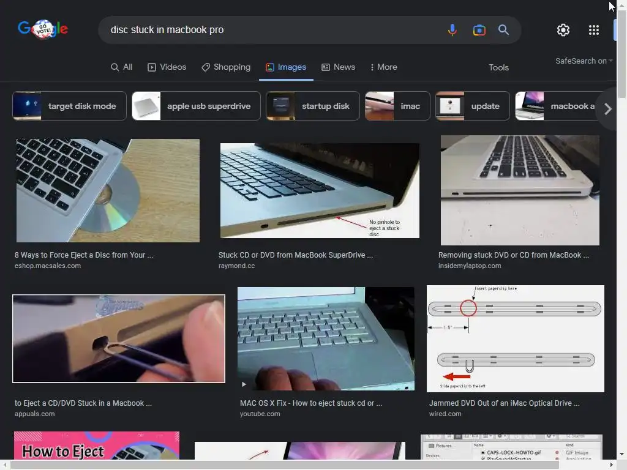The width and height of the screenshot is (627, 470).
Task: Click the horizontal scroll left arrow
Action: click(x=4, y=465)
